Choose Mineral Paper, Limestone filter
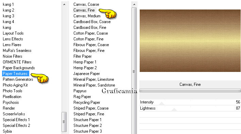 [x=94, y=79]
